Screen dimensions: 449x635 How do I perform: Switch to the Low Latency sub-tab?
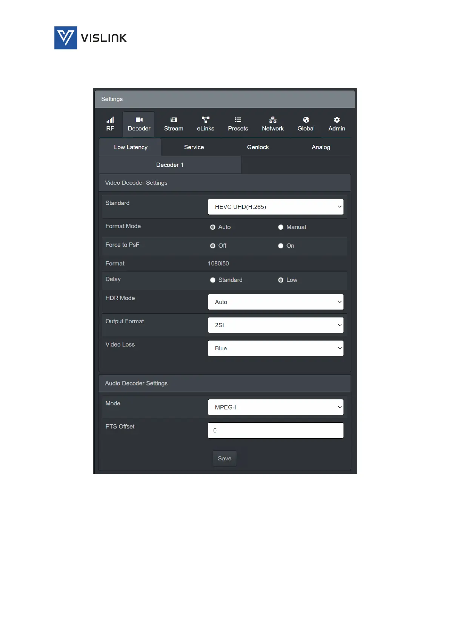pyautogui.click(x=131, y=147)
